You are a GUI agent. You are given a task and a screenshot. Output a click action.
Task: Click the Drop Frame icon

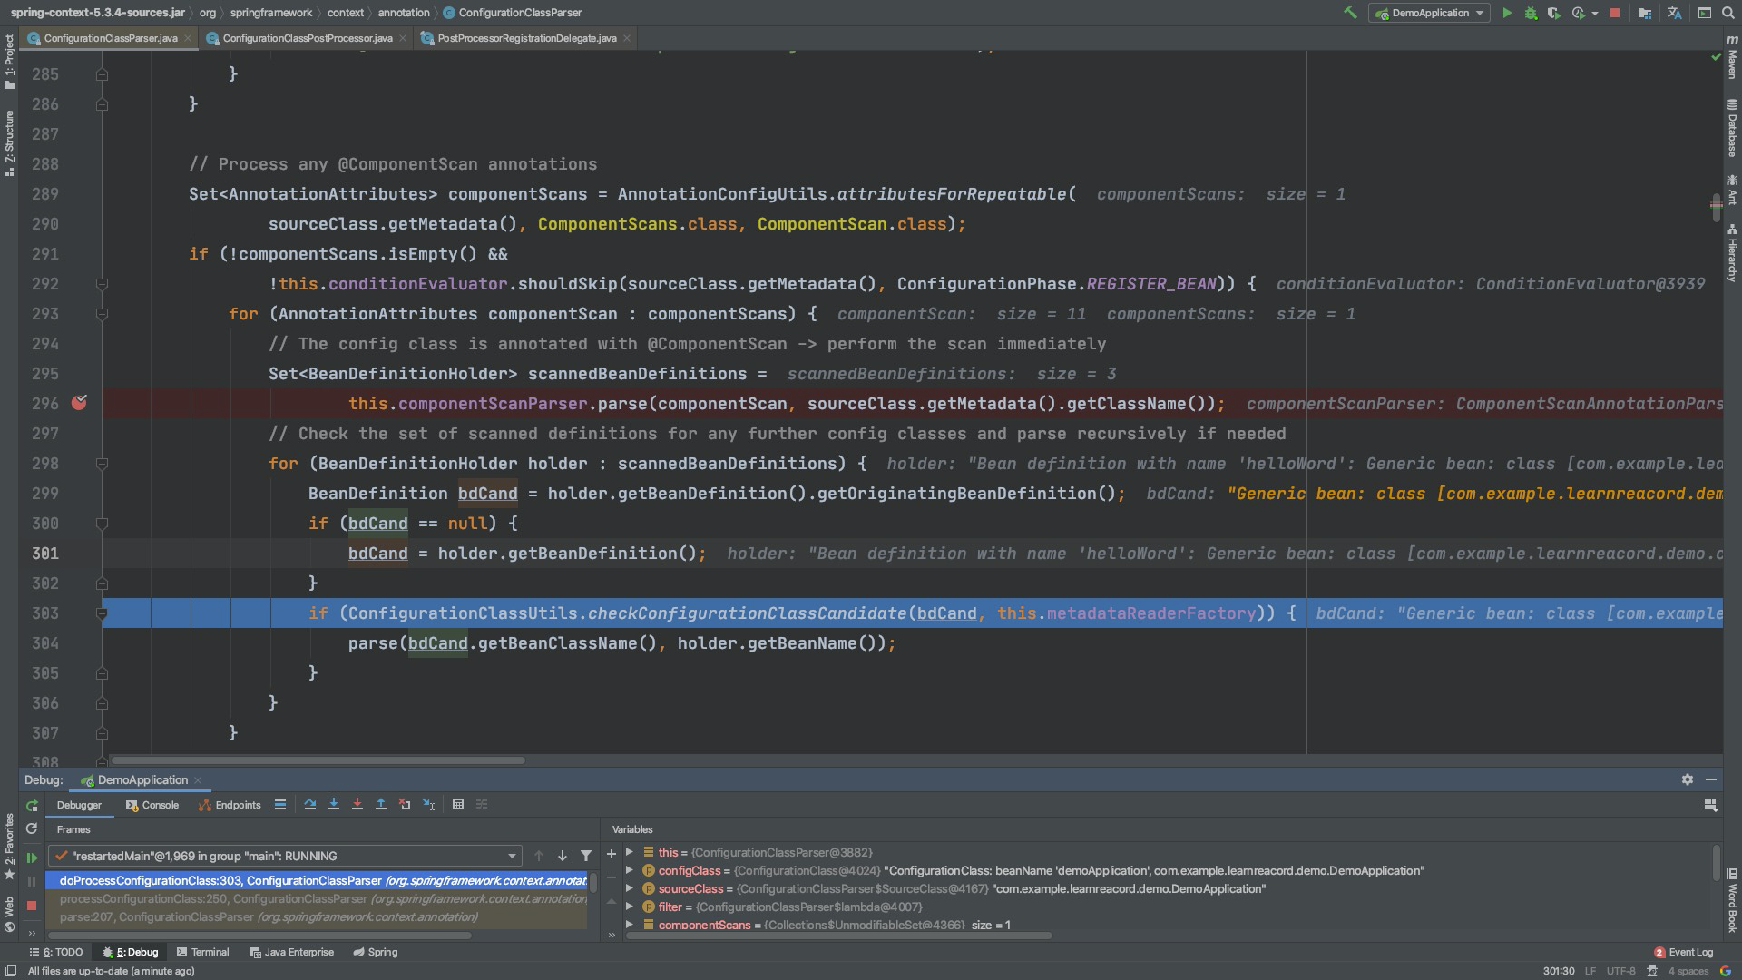[405, 805]
